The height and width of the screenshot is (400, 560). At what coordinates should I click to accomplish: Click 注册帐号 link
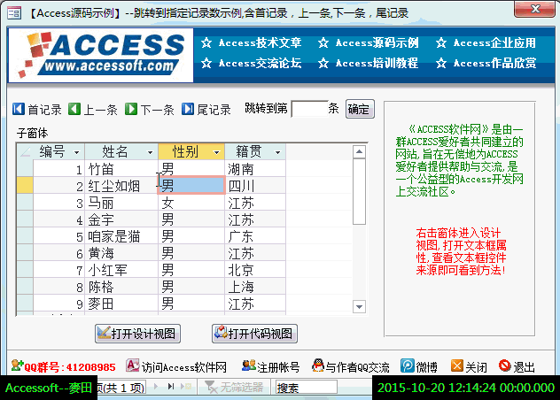point(278,367)
